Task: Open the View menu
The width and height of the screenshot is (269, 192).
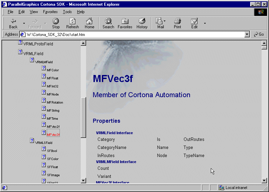Action: tap(34, 12)
